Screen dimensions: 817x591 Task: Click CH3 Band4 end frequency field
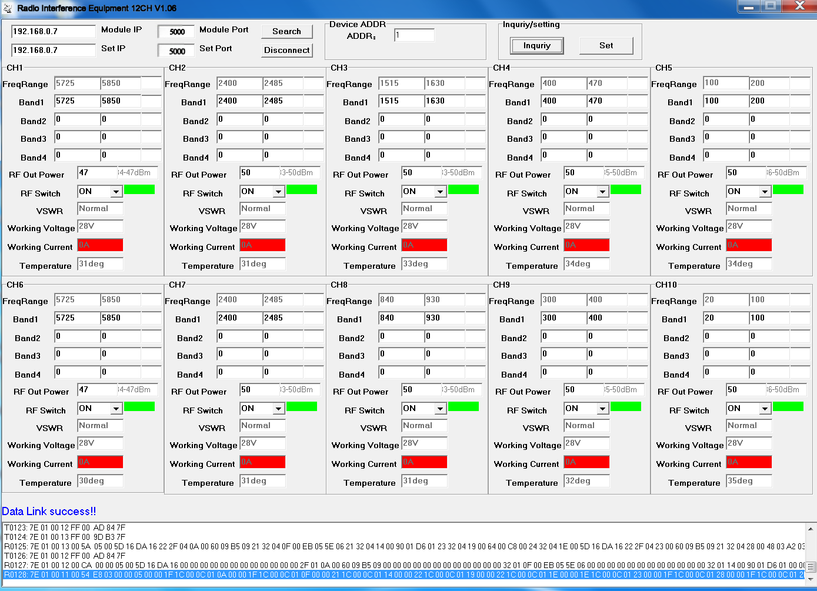445,155
